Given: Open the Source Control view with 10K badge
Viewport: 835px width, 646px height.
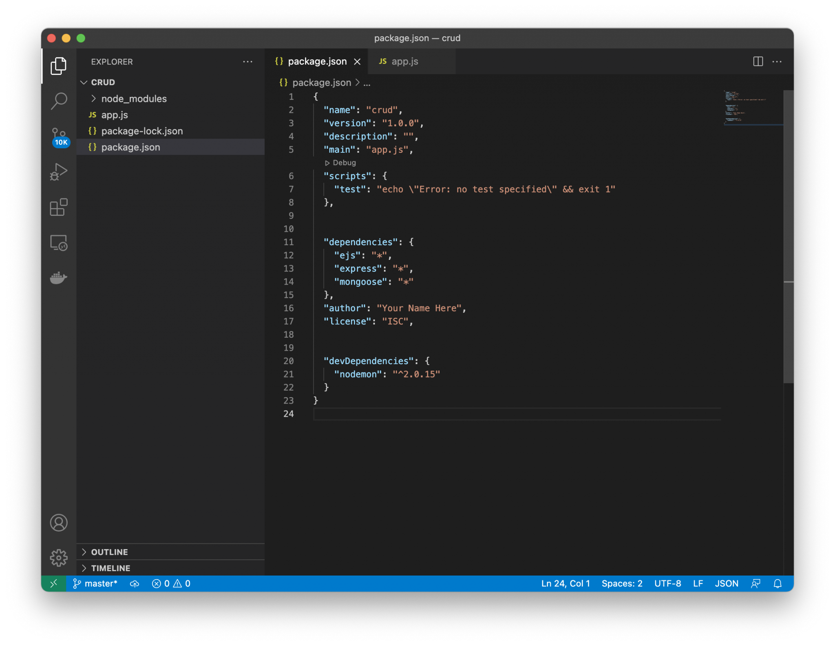Looking at the screenshot, I should tap(59, 134).
